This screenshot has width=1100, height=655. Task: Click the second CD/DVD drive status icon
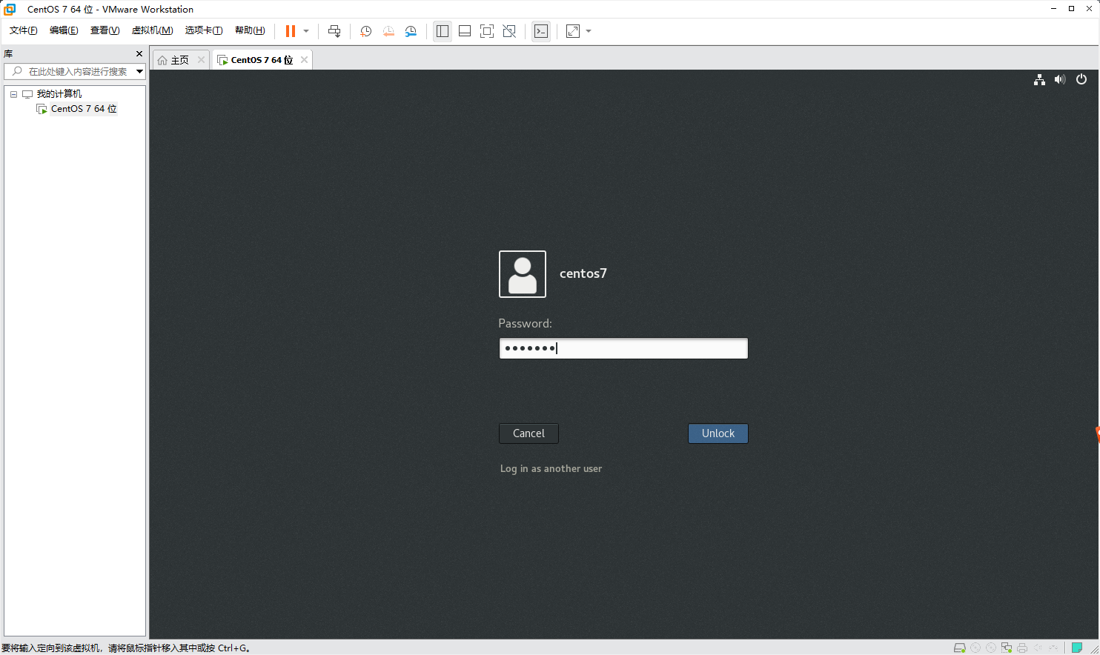pos(991,648)
